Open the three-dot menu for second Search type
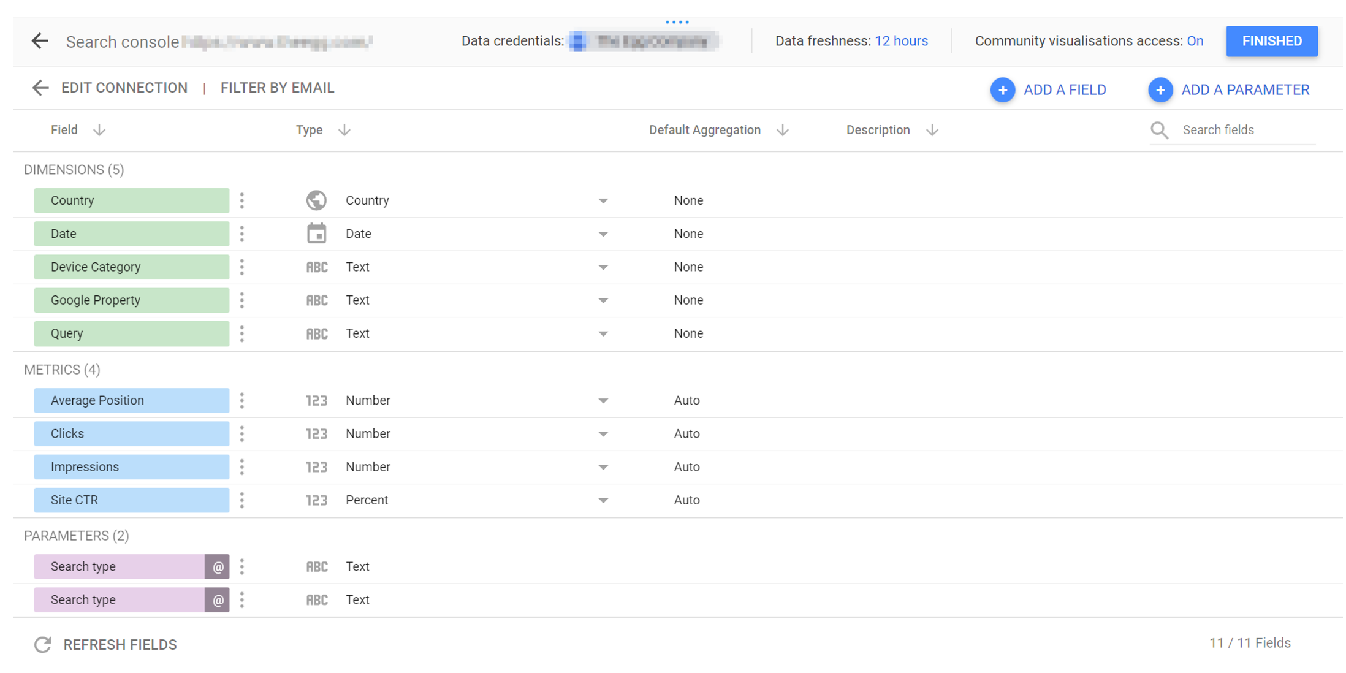The image size is (1346, 673). (242, 600)
